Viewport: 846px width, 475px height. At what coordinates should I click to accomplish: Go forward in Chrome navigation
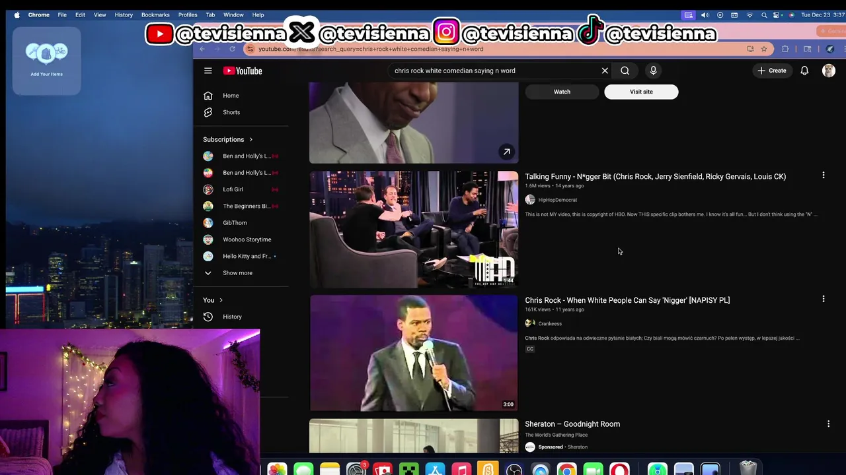coord(217,49)
